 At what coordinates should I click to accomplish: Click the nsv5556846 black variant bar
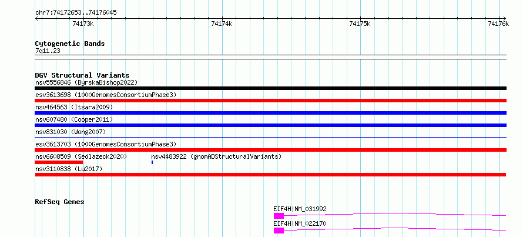coord(270,88)
